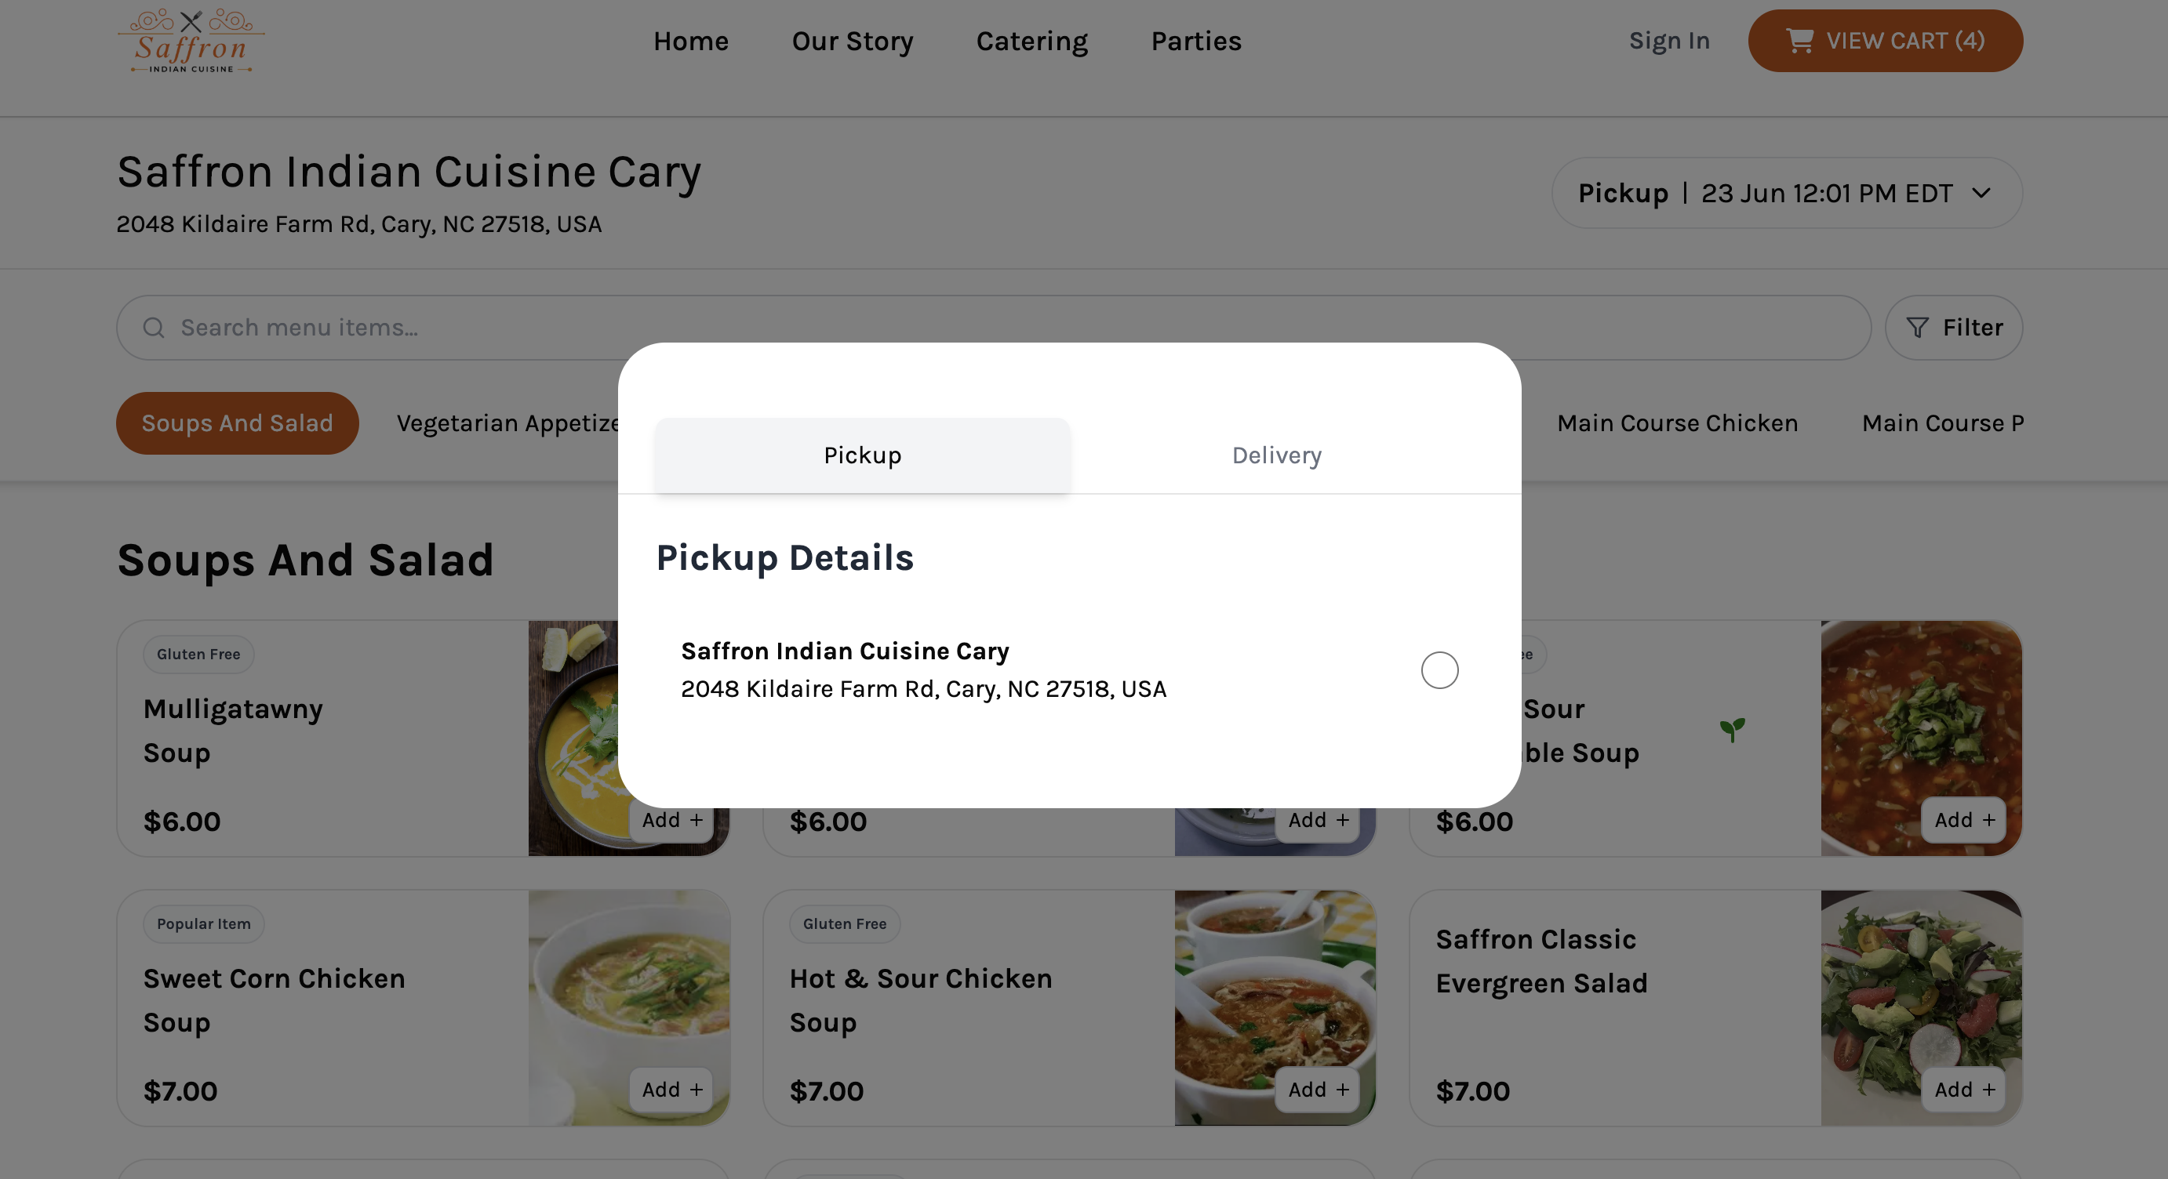Click the green vegan leaf icon

click(x=1732, y=729)
